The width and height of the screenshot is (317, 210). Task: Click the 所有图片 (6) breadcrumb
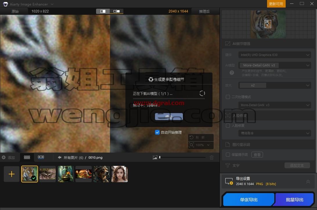pyautogui.click(x=73, y=157)
